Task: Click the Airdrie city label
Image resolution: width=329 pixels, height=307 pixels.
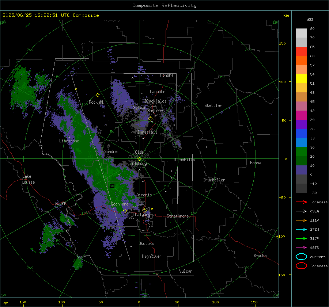Action: (144, 195)
